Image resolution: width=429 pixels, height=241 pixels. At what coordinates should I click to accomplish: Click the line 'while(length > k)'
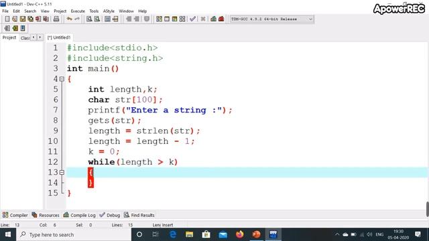(133, 162)
